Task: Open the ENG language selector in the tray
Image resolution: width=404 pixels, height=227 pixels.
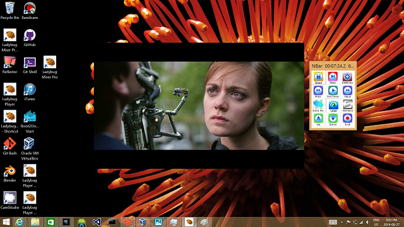Action: point(376,222)
